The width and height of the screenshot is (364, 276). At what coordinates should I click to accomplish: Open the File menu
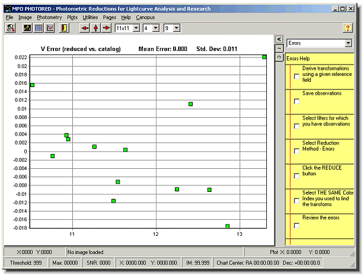9,17
